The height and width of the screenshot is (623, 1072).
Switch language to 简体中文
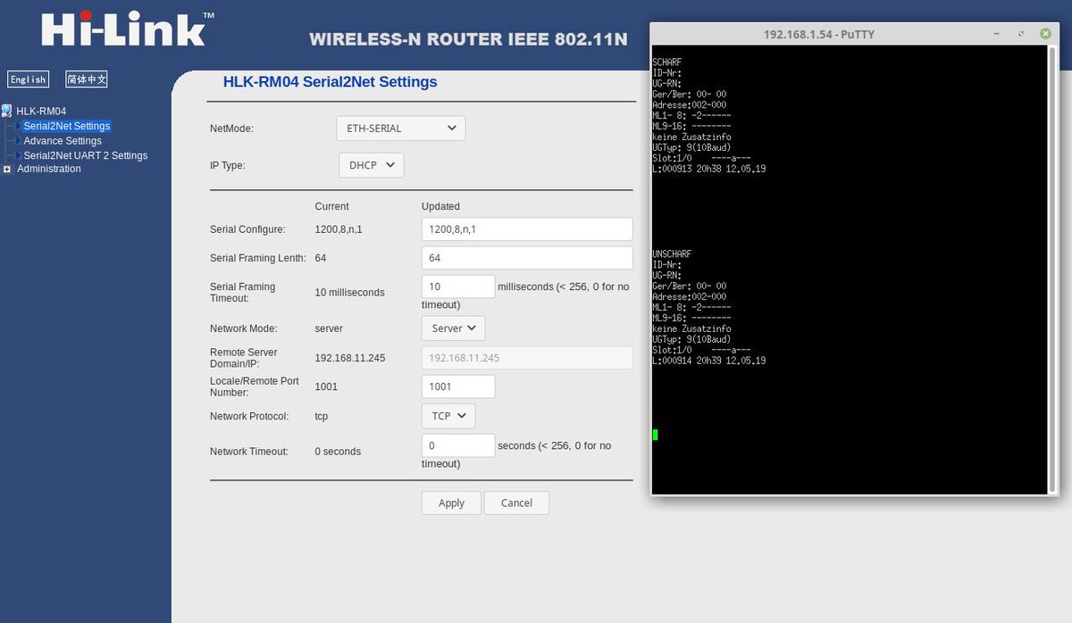coord(87,79)
